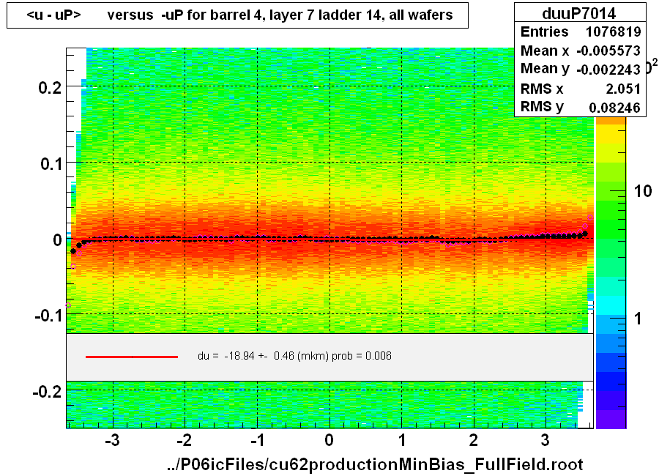Screen dimensions: 659x476
Task: Click the RMS y value 0.08246
Action: point(614,108)
